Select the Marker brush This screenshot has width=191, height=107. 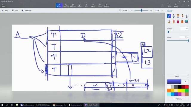tap(169, 16)
